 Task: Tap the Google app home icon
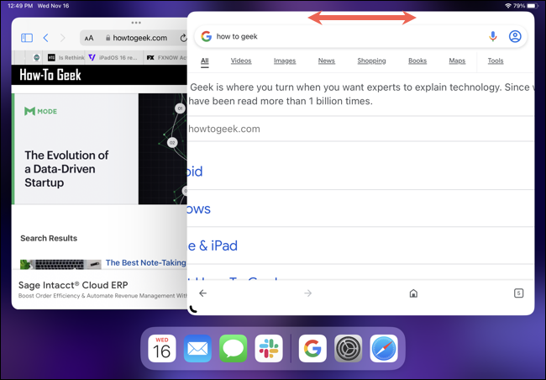[413, 293]
